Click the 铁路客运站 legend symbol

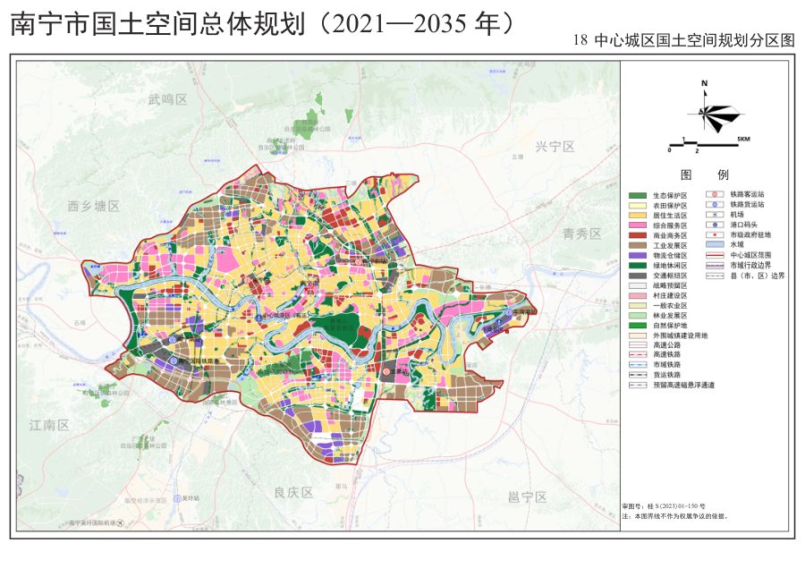(715, 195)
